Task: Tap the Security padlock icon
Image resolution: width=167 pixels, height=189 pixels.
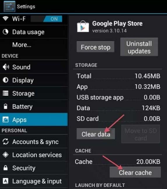Action: tap(6, 168)
